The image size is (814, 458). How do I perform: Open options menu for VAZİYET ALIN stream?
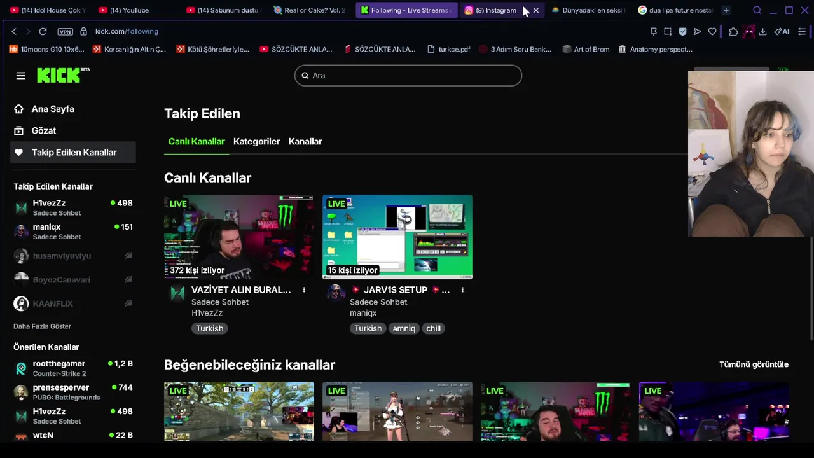pyautogui.click(x=304, y=290)
